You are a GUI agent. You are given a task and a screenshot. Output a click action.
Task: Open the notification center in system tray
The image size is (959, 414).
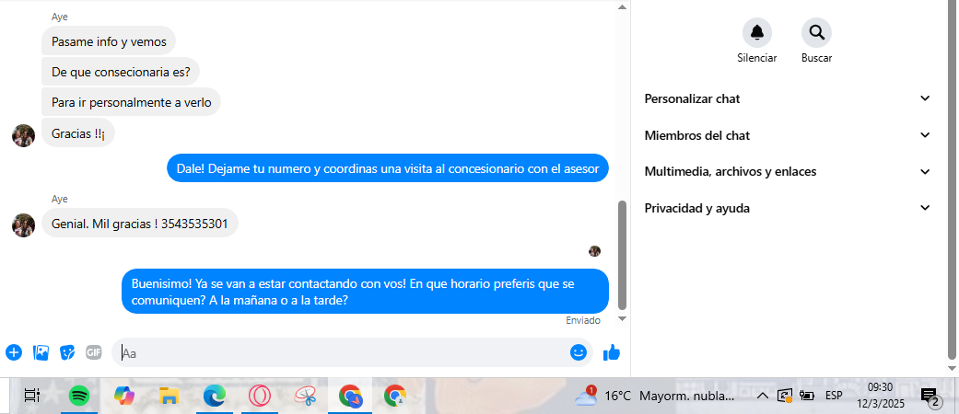[930, 397]
